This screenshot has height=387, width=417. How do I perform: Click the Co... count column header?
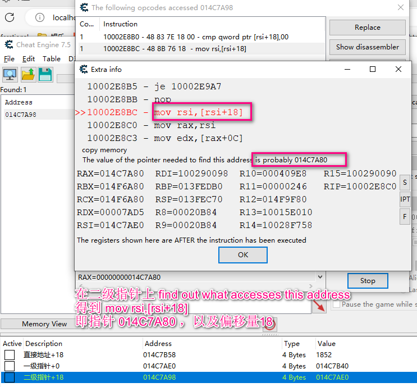pos(86,24)
